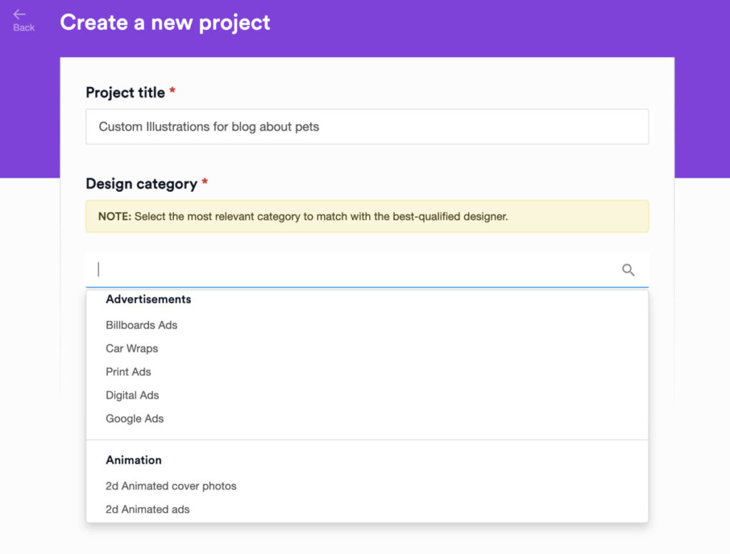Choose Digital Ads option
This screenshot has height=554, width=730.
coord(132,395)
